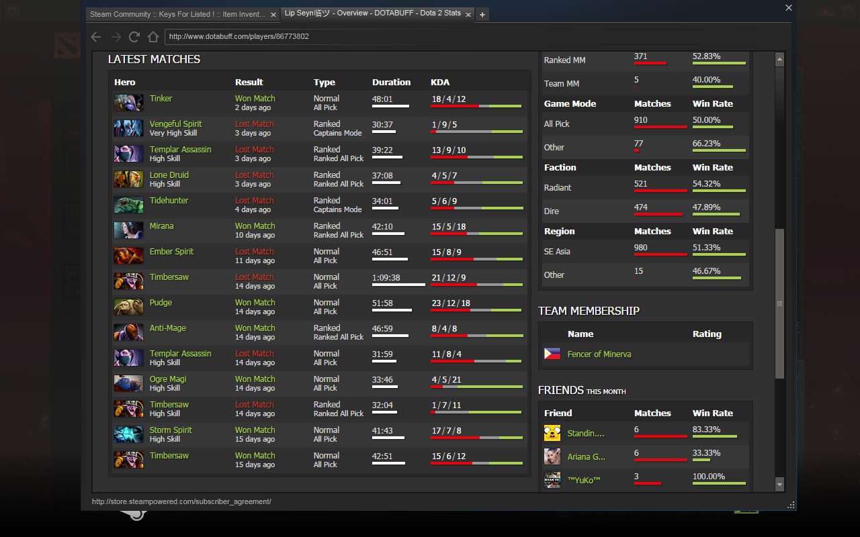Image resolution: width=860 pixels, height=537 pixels.
Task: Click the Pudge hero portrait
Action: click(128, 307)
